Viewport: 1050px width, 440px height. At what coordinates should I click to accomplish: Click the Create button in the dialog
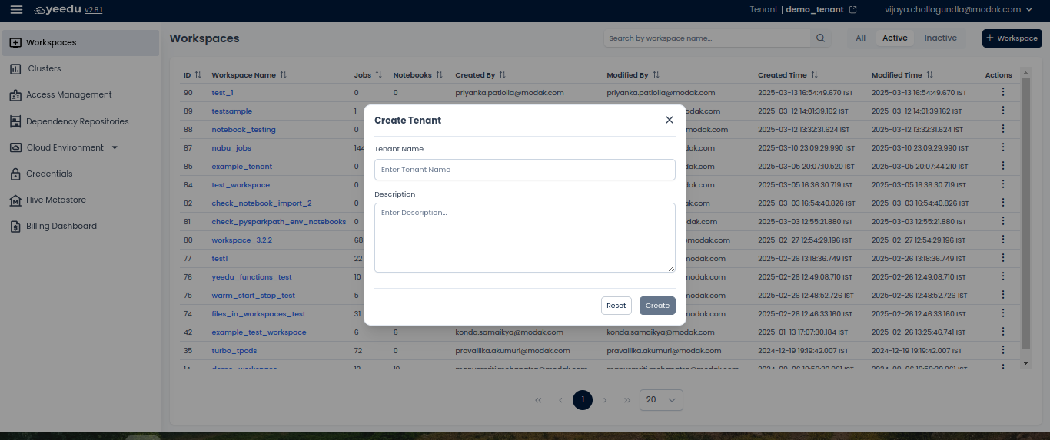coord(657,306)
